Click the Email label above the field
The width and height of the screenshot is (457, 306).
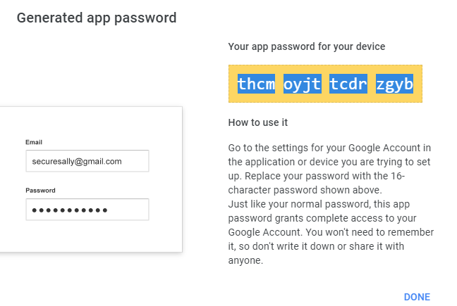34,142
